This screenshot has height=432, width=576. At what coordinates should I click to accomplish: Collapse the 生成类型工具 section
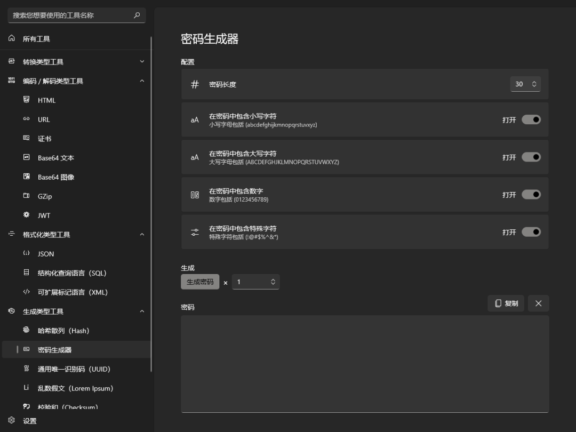(142, 311)
